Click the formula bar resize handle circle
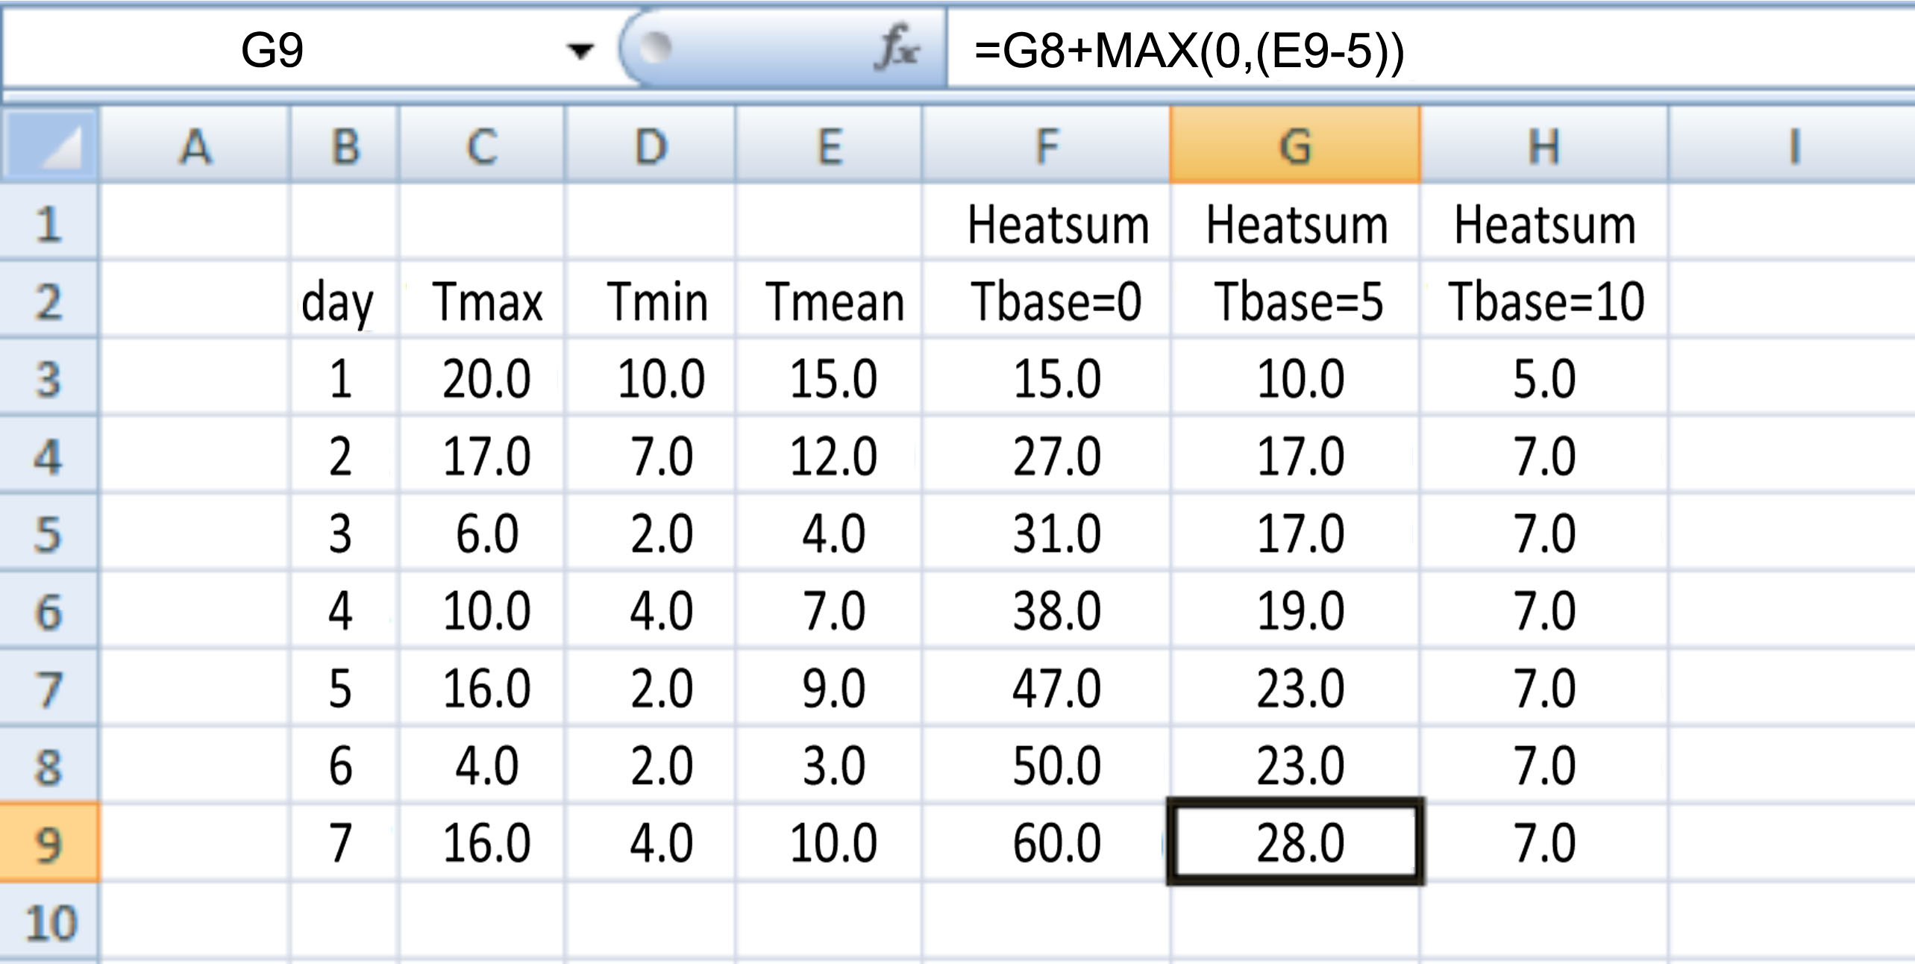 [656, 48]
